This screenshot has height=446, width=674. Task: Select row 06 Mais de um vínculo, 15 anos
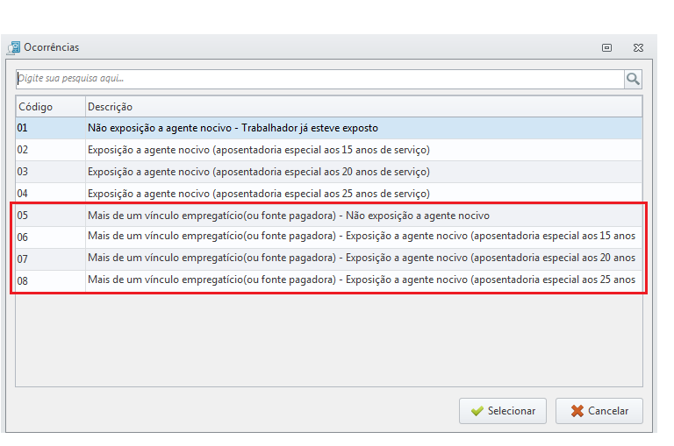(329, 237)
